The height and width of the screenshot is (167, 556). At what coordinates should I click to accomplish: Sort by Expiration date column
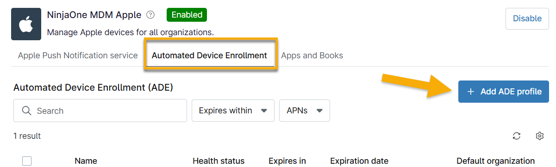tap(359, 161)
